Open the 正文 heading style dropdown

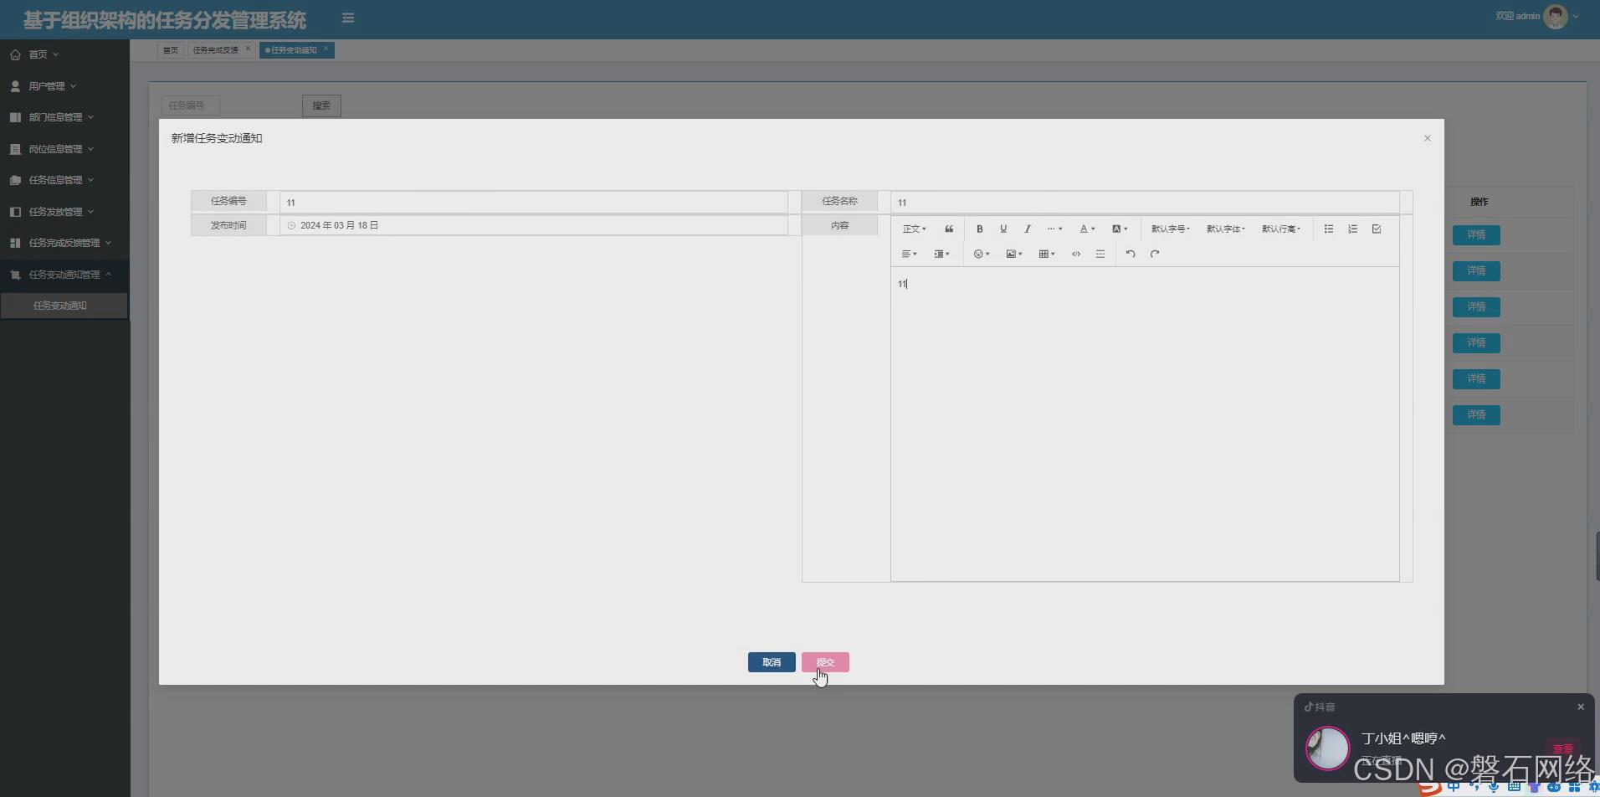(x=914, y=229)
